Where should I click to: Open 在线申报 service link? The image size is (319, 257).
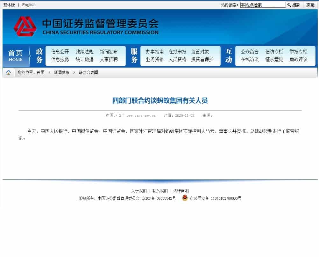(x=177, y=52)
